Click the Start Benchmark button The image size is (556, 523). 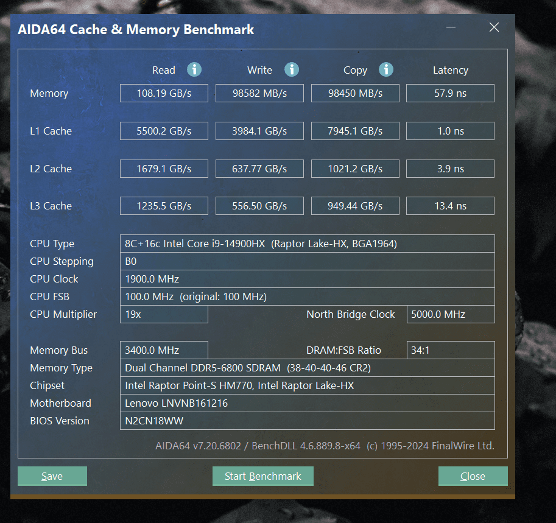pos(262,476)
